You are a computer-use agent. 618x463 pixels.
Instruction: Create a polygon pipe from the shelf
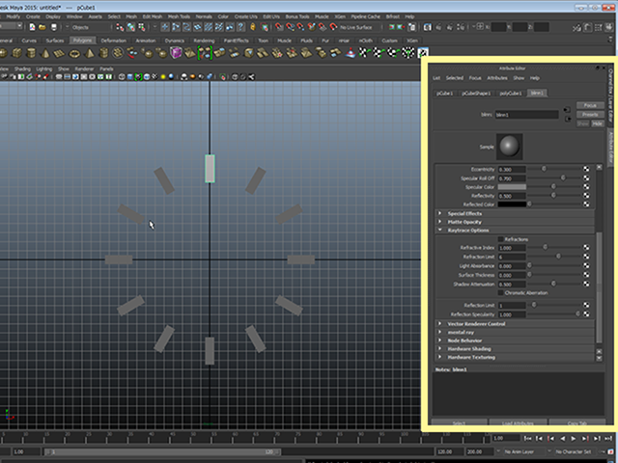(103, 53)
